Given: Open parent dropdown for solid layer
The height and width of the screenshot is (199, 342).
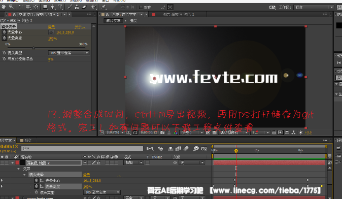Looking at the screenshot, I should click(x=192, y=162).
